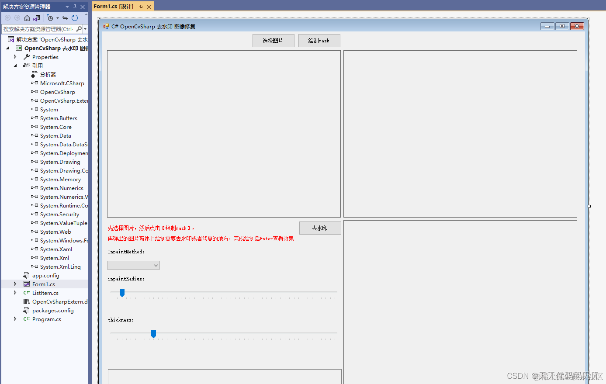The image size is (606, 384).
Task: Select the System.Buffers reference
Action: [x=59, y=118]
